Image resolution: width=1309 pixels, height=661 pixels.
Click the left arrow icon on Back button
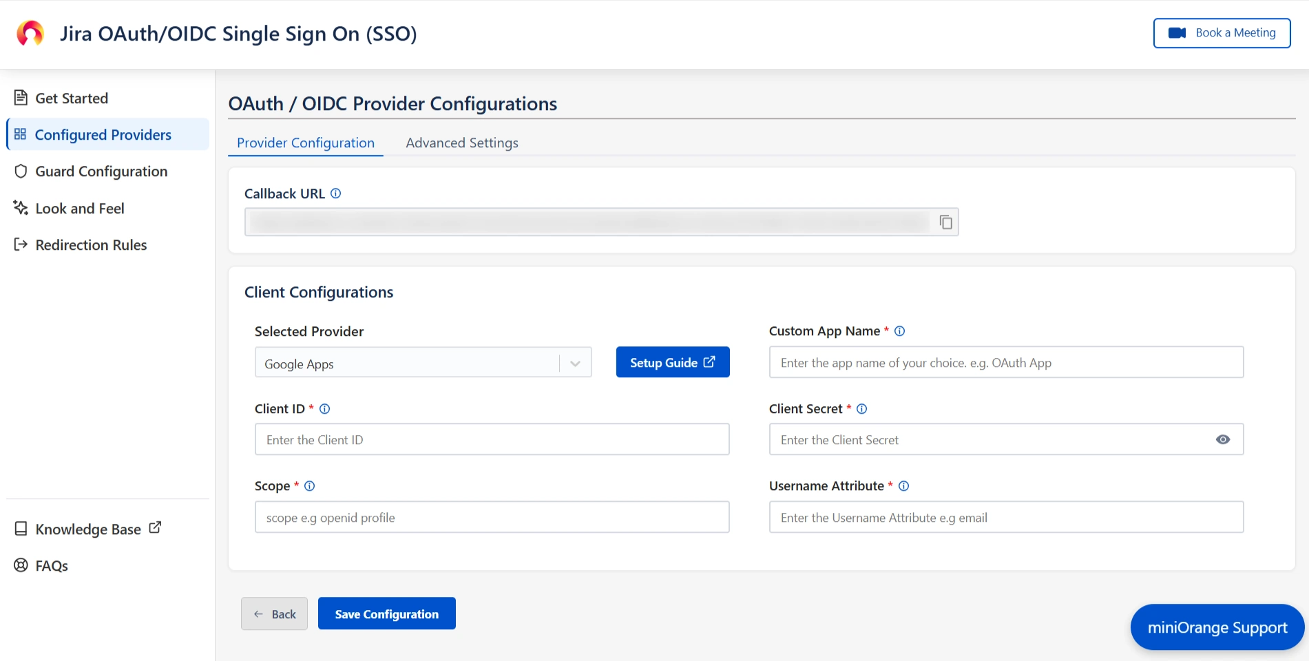[x=258, y=614]
